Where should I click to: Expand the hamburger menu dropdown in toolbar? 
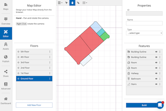point(60,3)
